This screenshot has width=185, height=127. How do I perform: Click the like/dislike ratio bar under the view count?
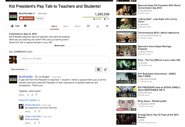click(x=96, y=17)
